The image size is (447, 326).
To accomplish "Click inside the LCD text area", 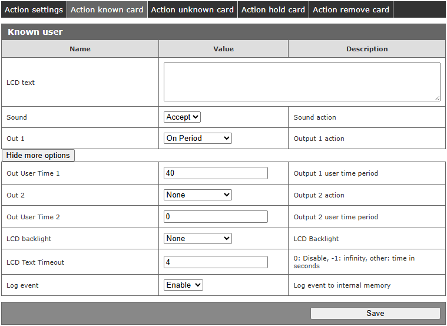I will (302, 82).
